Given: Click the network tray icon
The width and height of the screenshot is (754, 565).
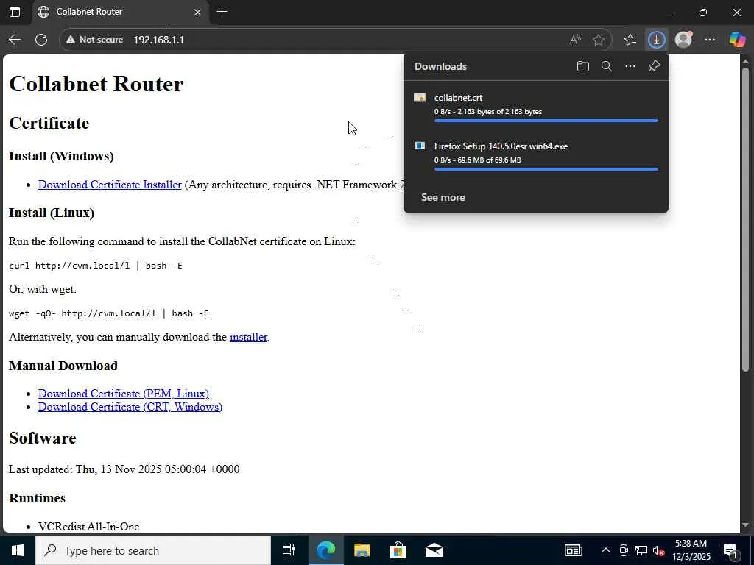Looking at the screenshot, I should [x=641, y=550].
